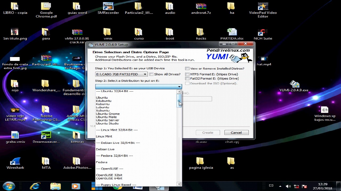Open Internet Explorer from the taskbar
The height and width of the screenshot is (191, 341).
tap(35, 186)
